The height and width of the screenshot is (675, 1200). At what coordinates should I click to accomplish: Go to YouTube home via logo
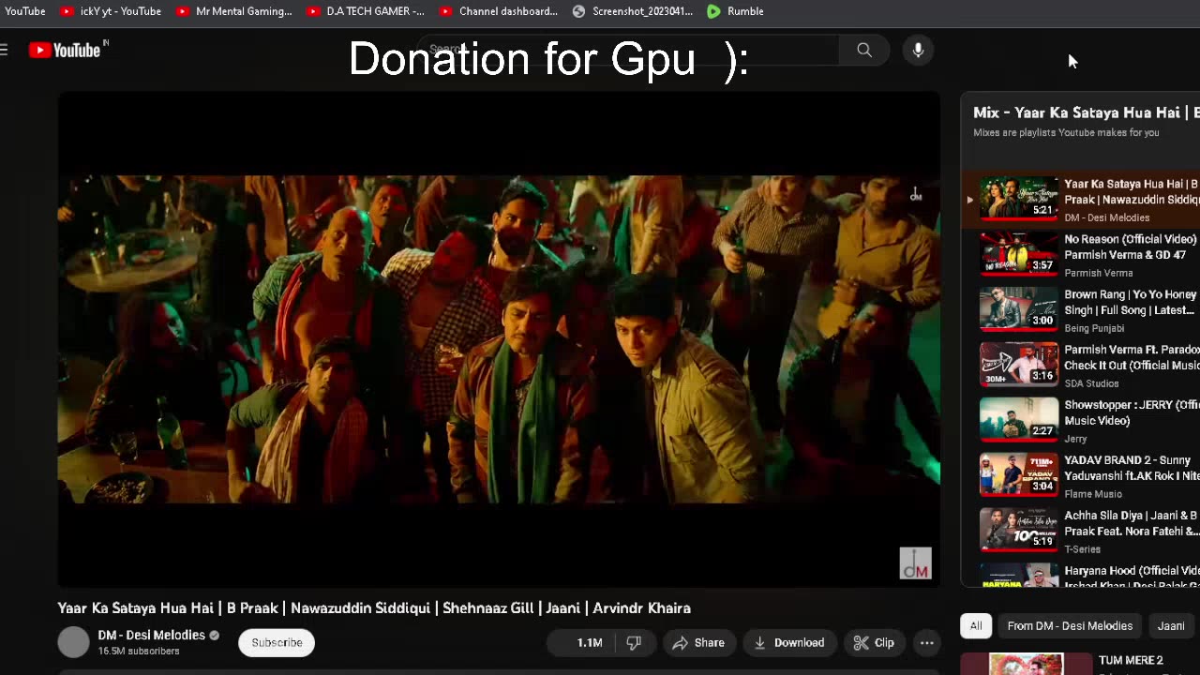[67, 50]
